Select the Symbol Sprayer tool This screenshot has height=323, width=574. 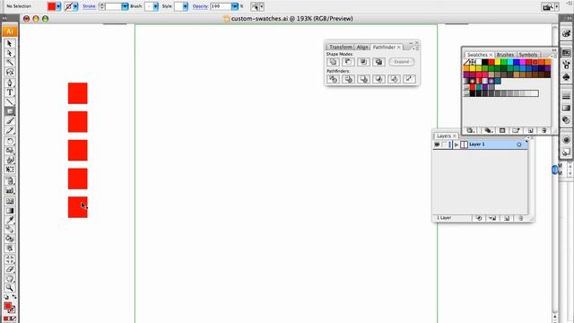coord(10,180)
